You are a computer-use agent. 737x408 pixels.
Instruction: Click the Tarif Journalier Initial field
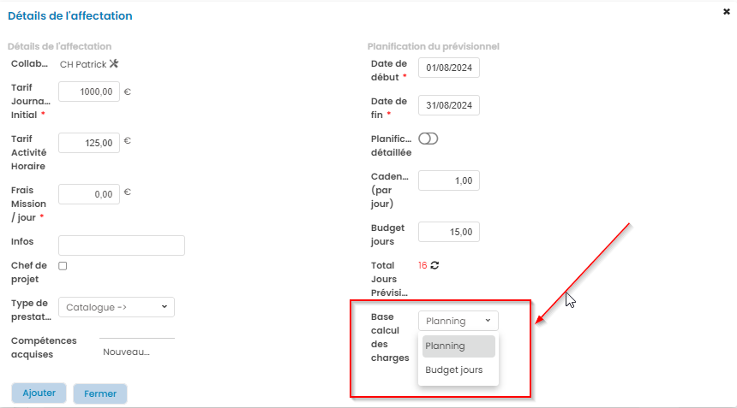point(89,92)
